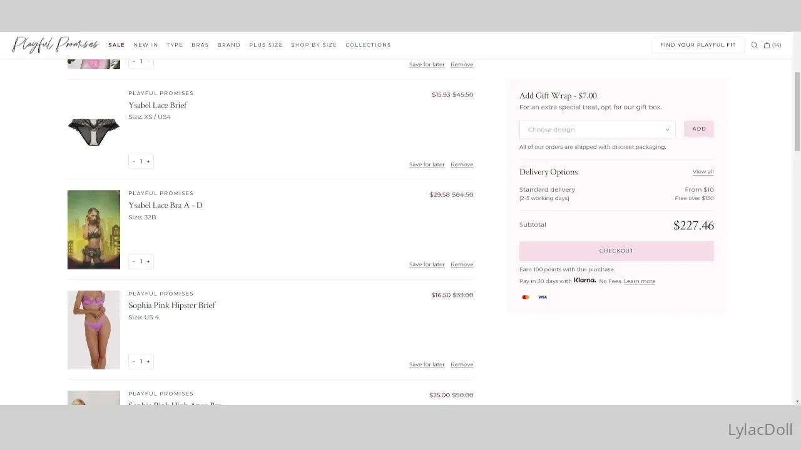Decrease quantity of Ysabel Lace Brief
The width and height of the screenshot is (801, 450).
coord(133,161)
